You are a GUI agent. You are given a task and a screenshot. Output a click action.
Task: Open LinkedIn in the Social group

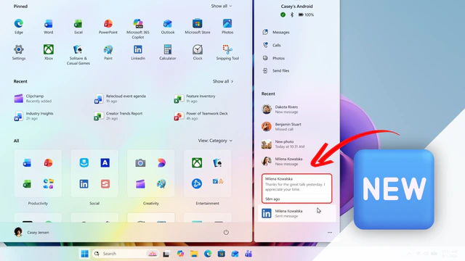click(84, 183)
